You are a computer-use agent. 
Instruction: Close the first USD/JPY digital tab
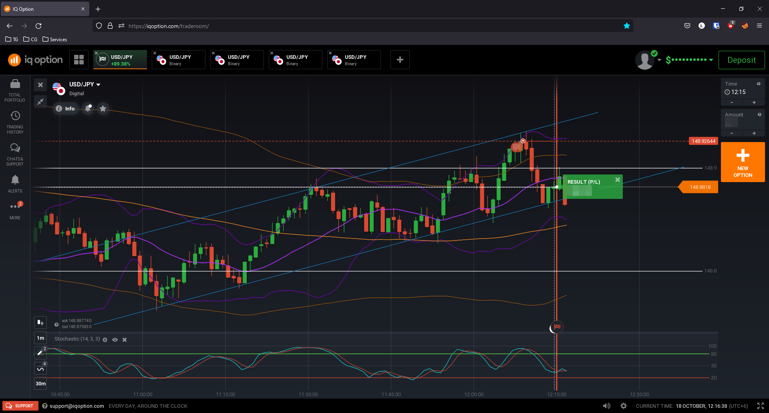[x=97, y=53]
